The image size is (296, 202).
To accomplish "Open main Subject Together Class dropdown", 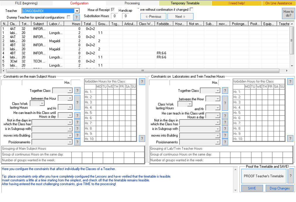I will (x=70, y=90).
